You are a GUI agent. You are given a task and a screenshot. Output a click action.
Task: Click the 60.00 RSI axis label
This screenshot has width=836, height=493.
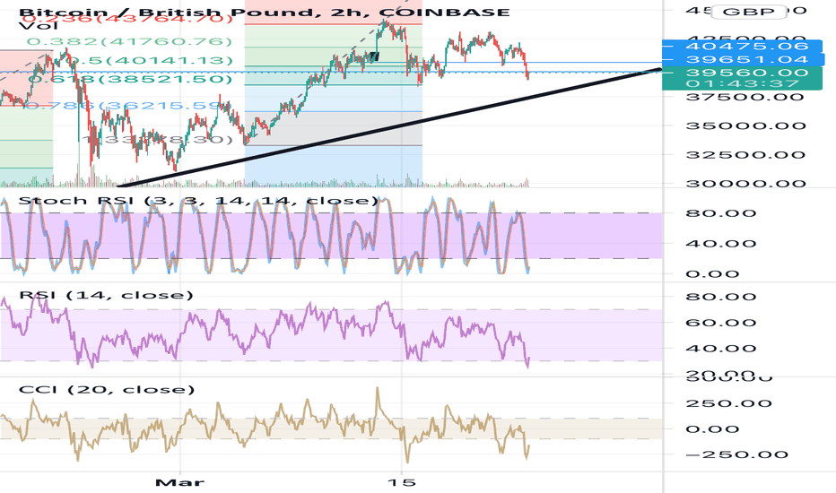721,323
